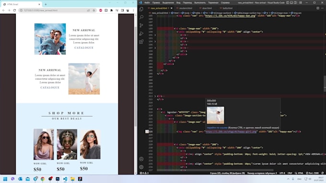The width and height of the screenshot is (326, 183).
Task: Follow the happy-girl.png link on line 225
Action: [x=231, y=131]
